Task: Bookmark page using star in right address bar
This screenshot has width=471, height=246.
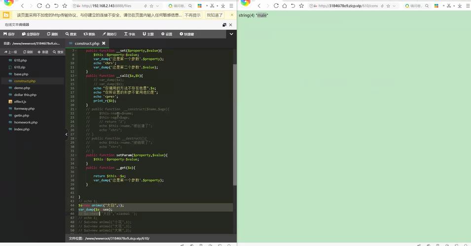Action: tap(388, 6)
